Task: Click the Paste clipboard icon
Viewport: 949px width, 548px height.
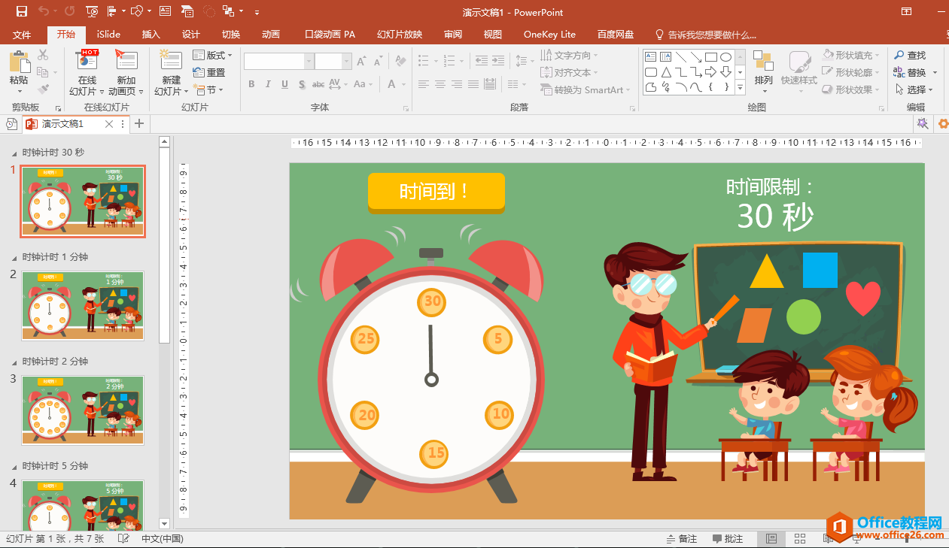Action: click(x=19, y=63)
